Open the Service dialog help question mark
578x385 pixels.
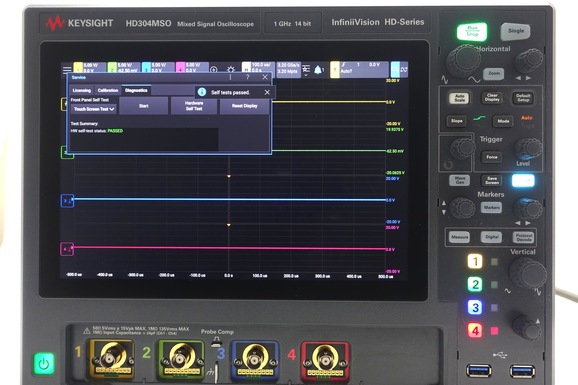[x=248, y=77]
